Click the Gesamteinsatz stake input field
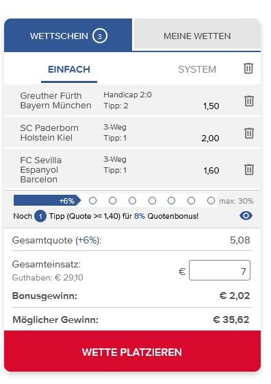The image size is (271, 384). pyautogui.click(x=220, y=270)
